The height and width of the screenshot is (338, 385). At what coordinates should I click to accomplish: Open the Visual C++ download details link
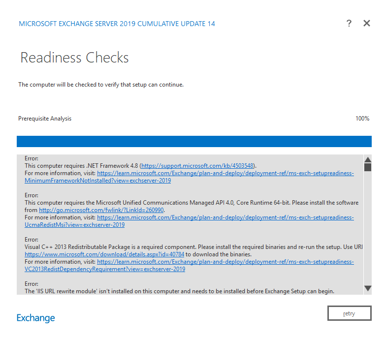tap(104, 254)
